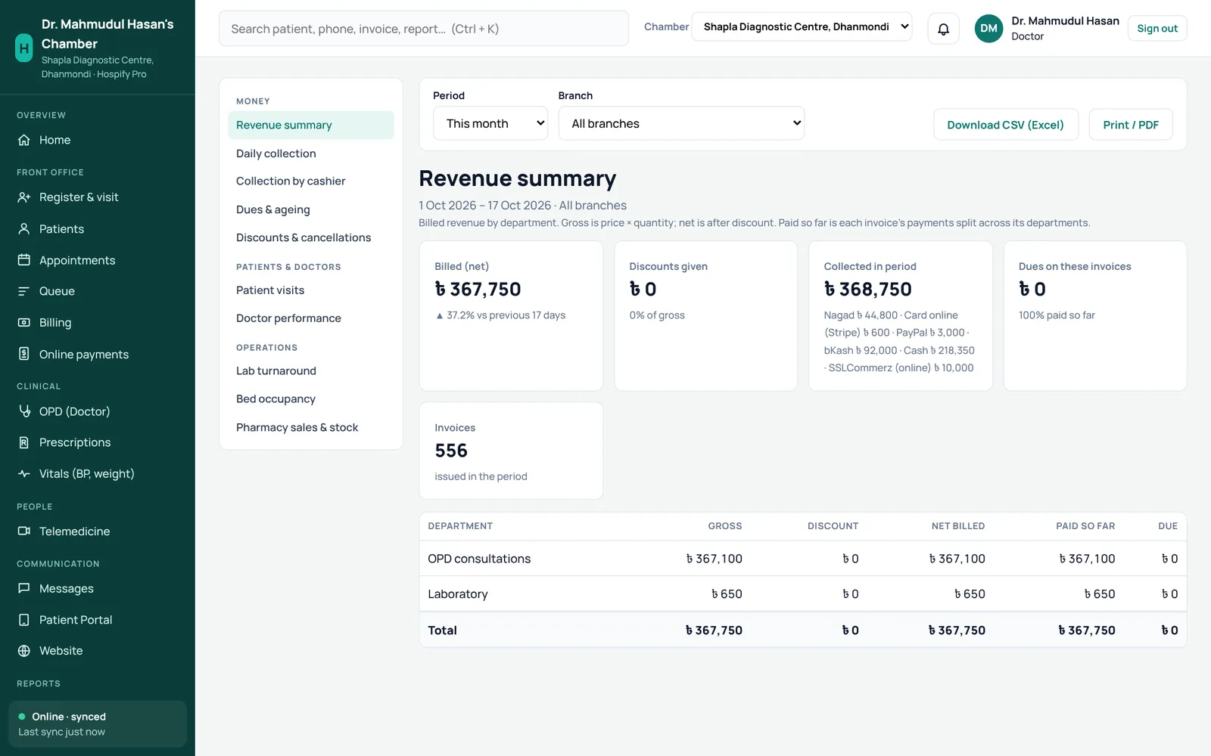Open Discounts & cancellations report
The height and width of the screenshot is (756, 1211).
coord(311,237)
